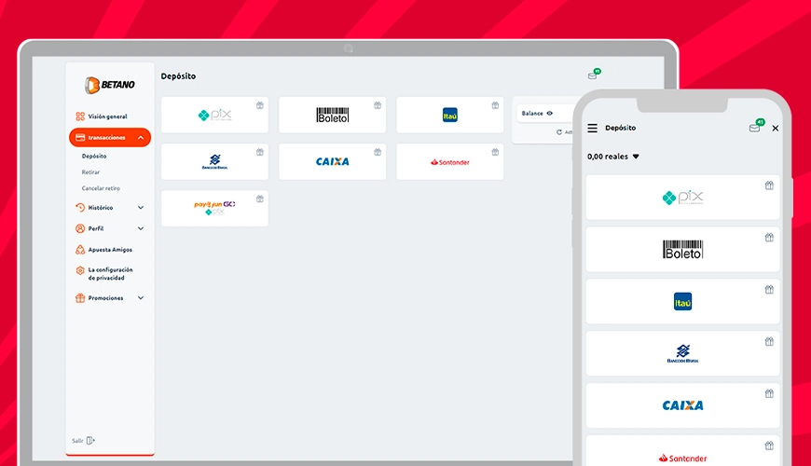Click the Depósito title on phone
Image resolution: width=811 pixels, height=466 pixels.
click(x=621, y=128)
